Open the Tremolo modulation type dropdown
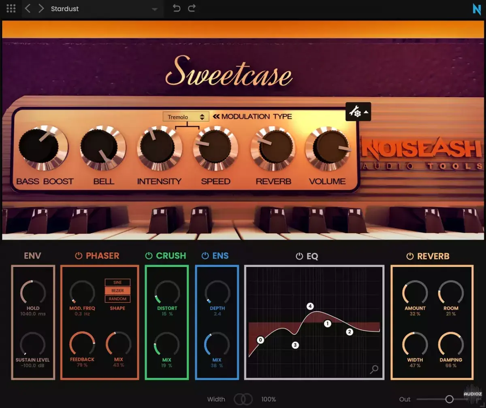 click(186, 117)
